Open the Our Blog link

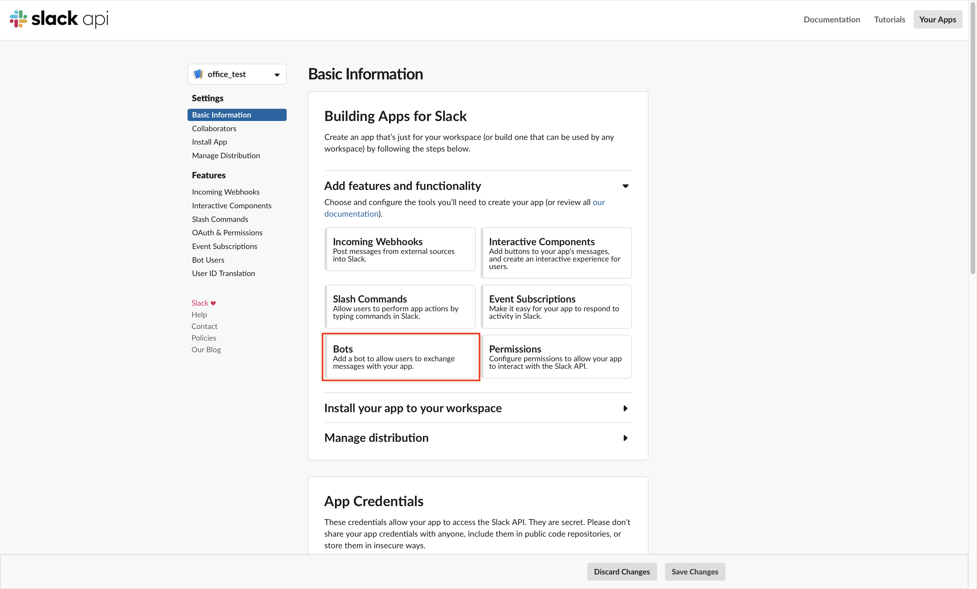point(206,349)
